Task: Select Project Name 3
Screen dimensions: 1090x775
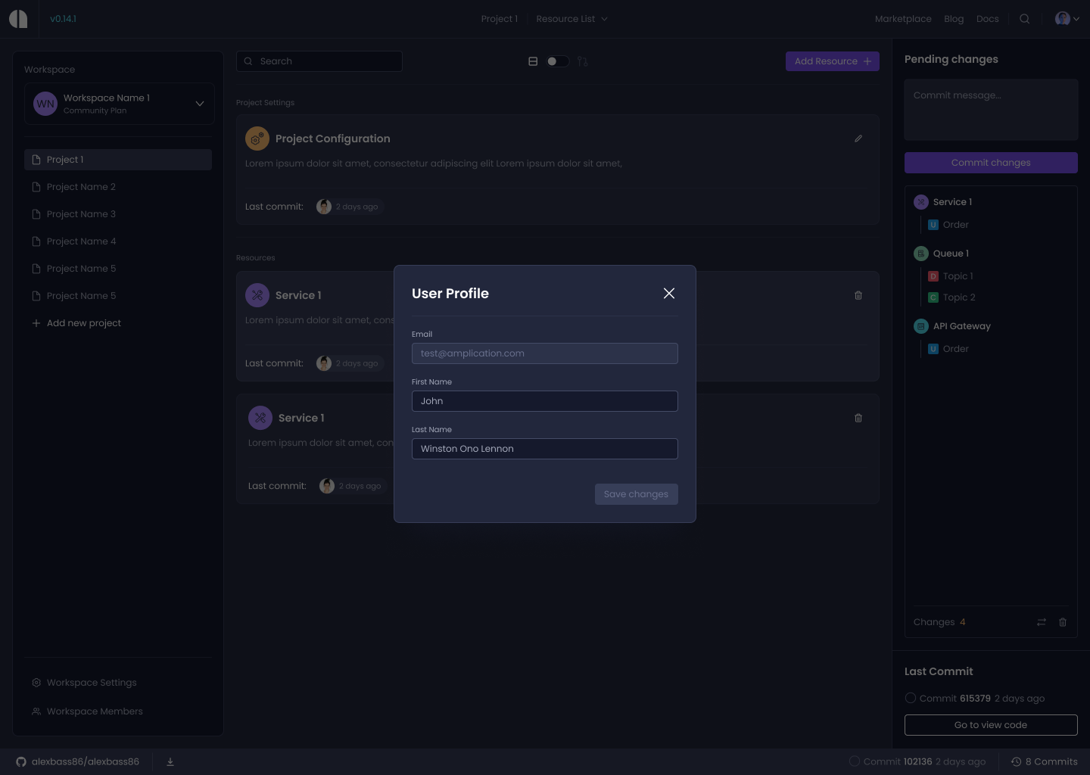Action: point(118,214)
